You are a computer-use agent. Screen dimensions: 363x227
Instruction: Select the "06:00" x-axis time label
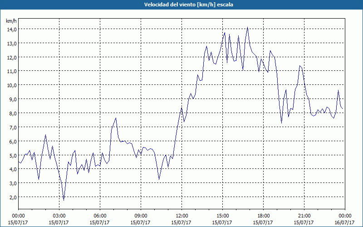click(x=100, y=216)
